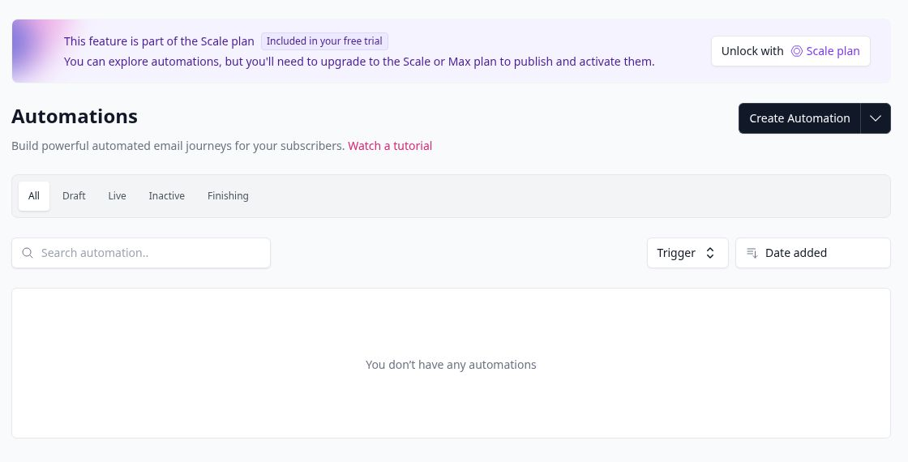Open the Trigger filter dropdown
This screenshot has height=462, width=908.
click(x=687, y=253)
